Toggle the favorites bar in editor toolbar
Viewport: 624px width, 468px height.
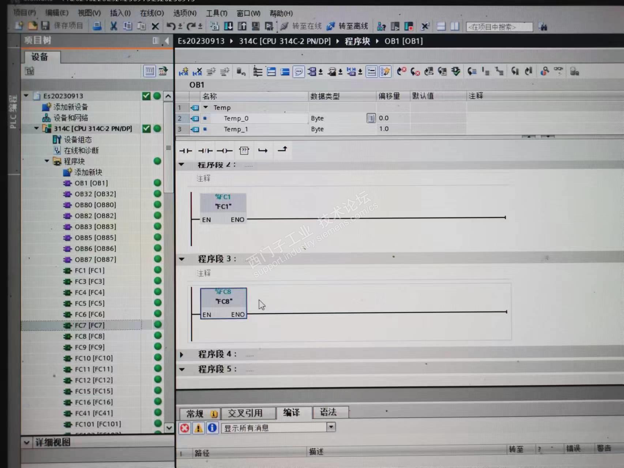click(x=385, y=71)
